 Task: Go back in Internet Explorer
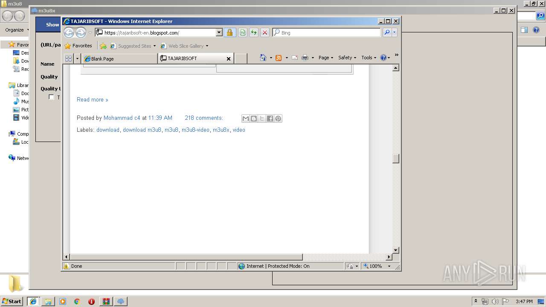(69, 32)
